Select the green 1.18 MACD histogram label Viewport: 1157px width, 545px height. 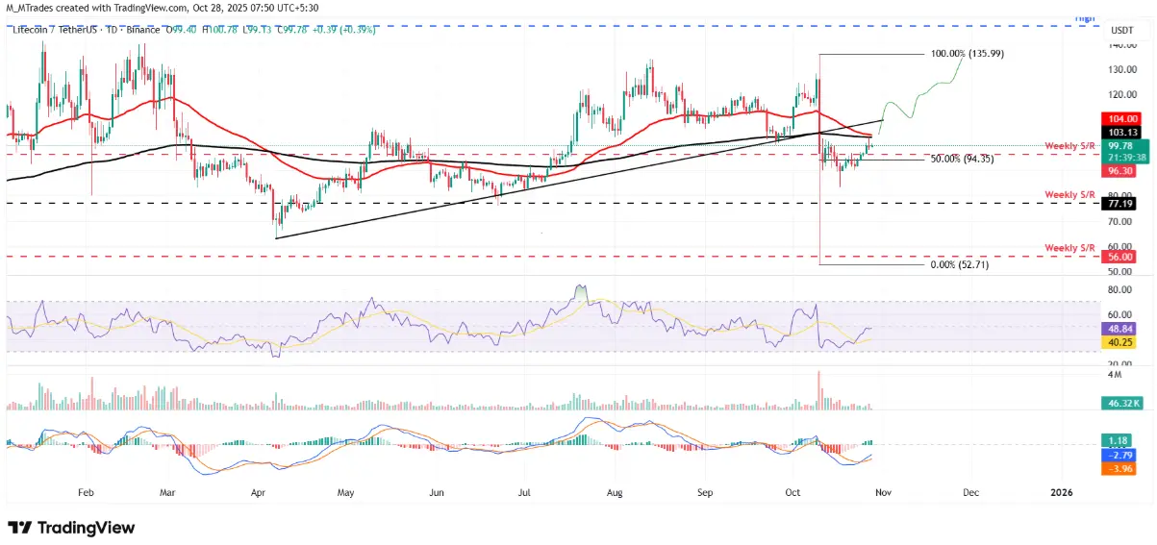point(1118,440)
